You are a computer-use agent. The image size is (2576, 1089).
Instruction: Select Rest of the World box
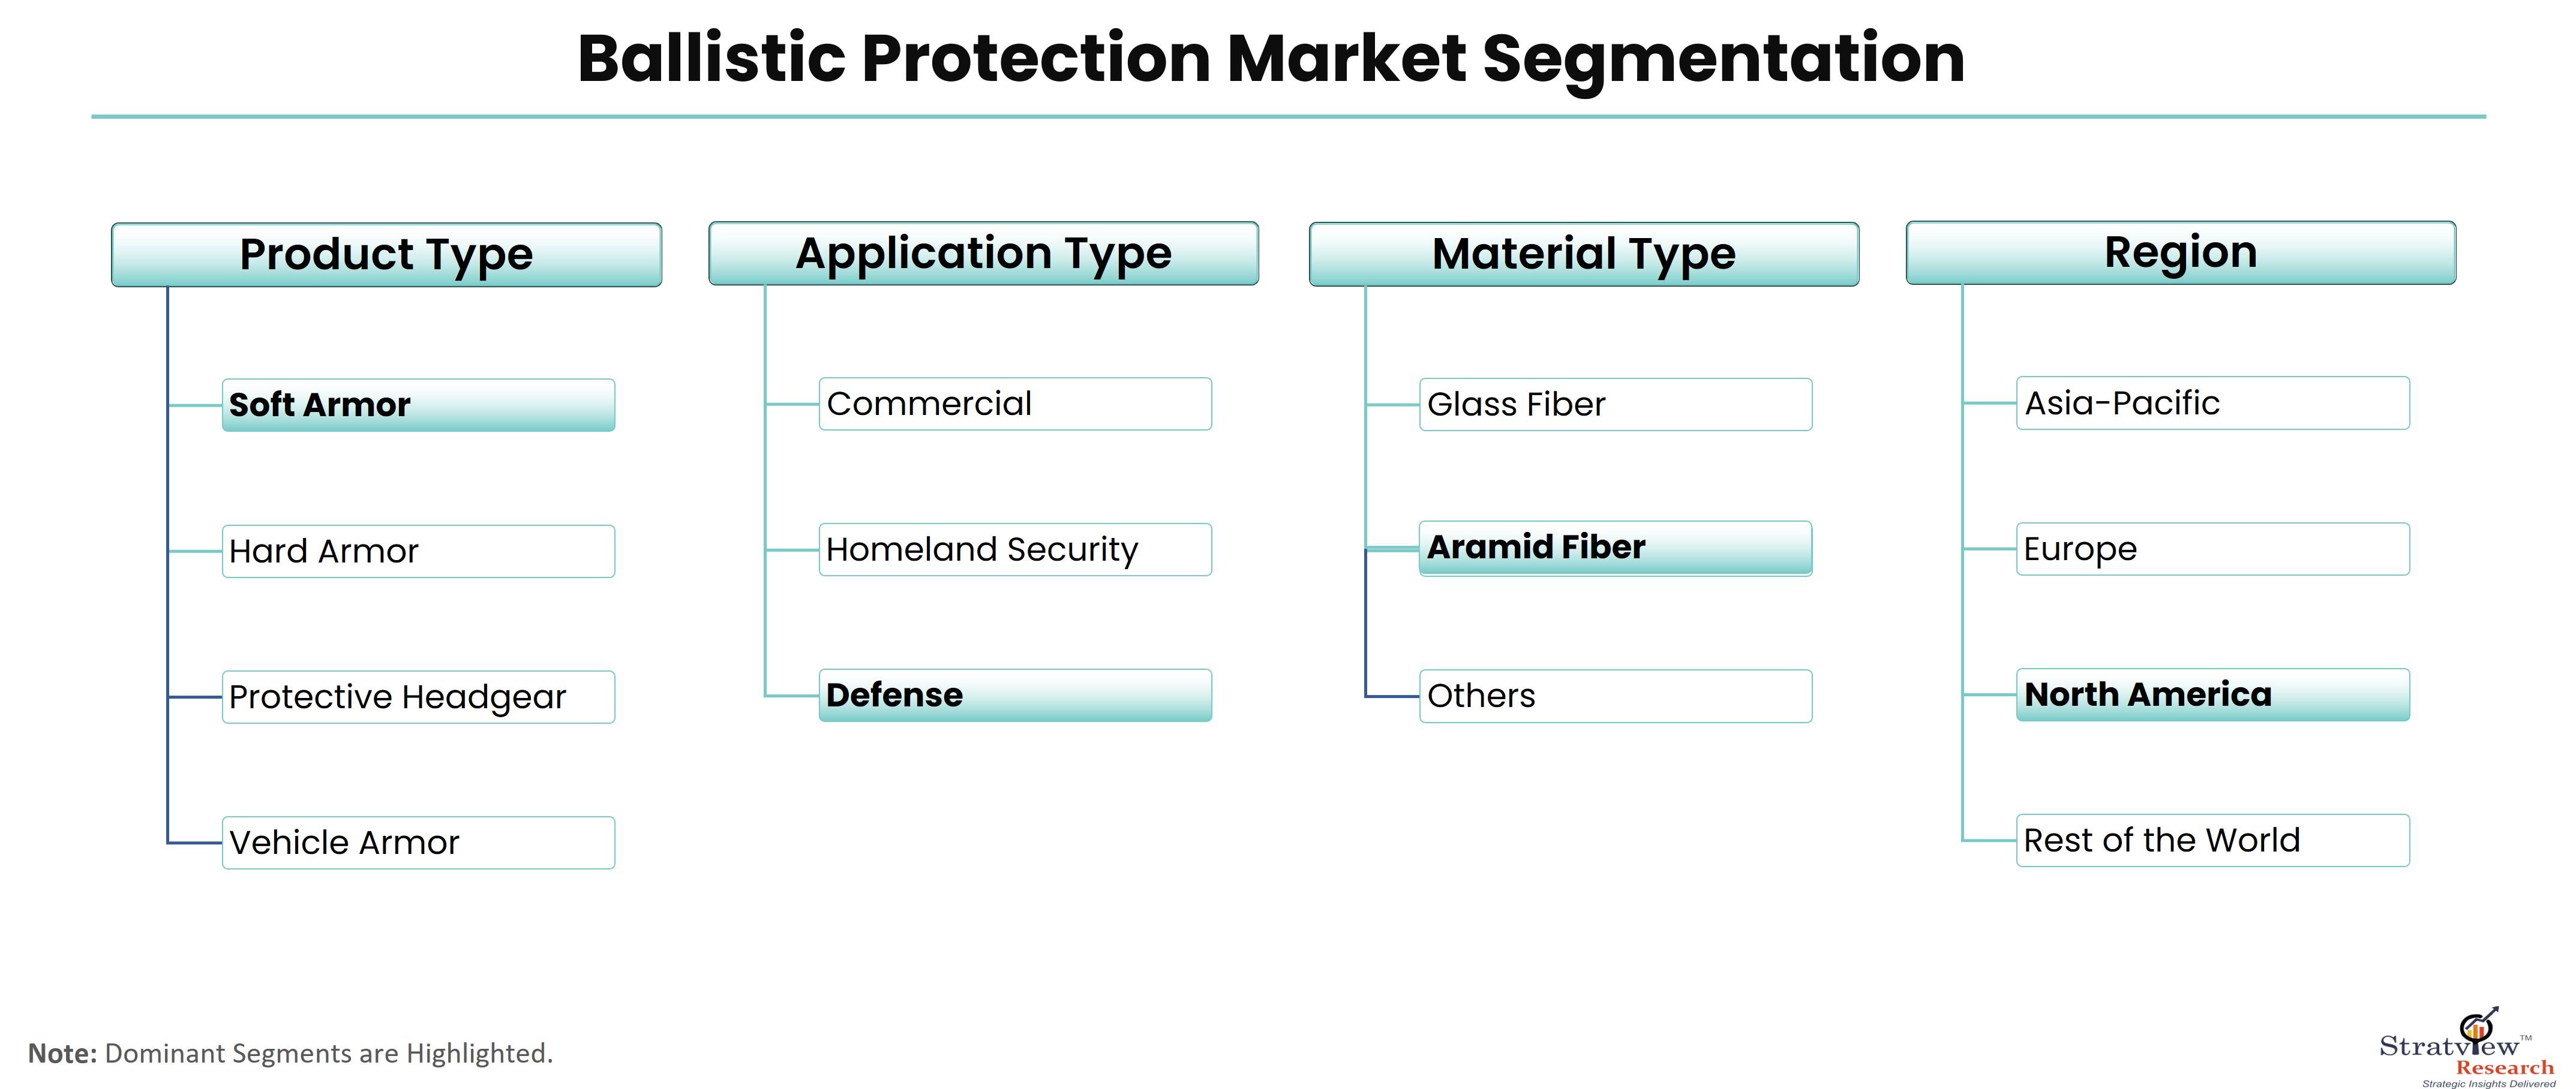2213,841
